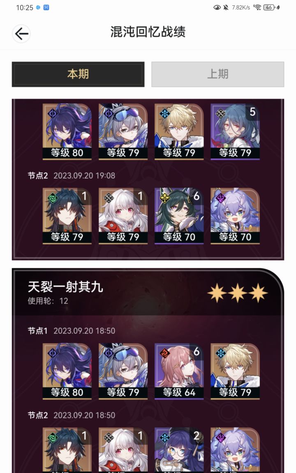The width and height of the screenshot is (296, 473).
Task: Tap the back arrow button
Action: click(21, 34)
